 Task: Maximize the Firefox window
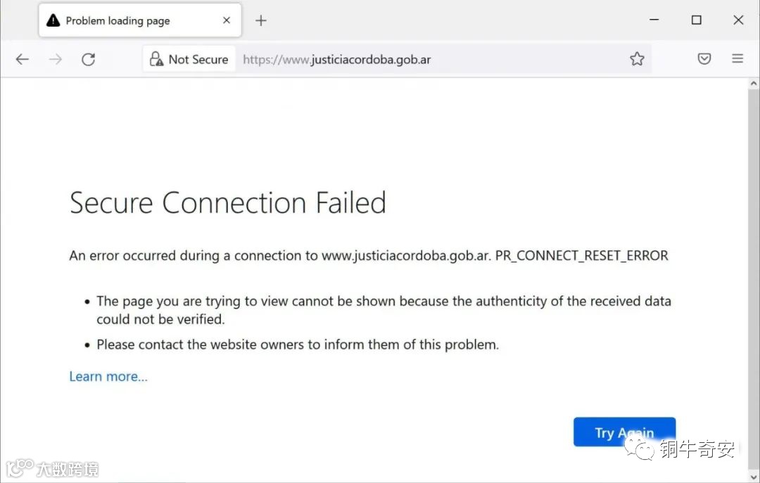(696, 20)
